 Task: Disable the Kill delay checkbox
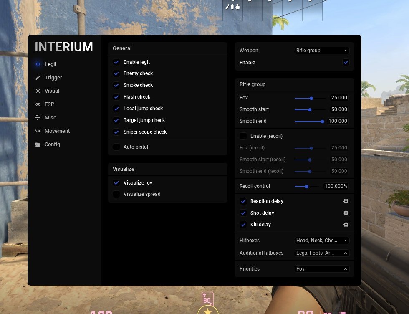pyautogui.click(x=243, y=225)
